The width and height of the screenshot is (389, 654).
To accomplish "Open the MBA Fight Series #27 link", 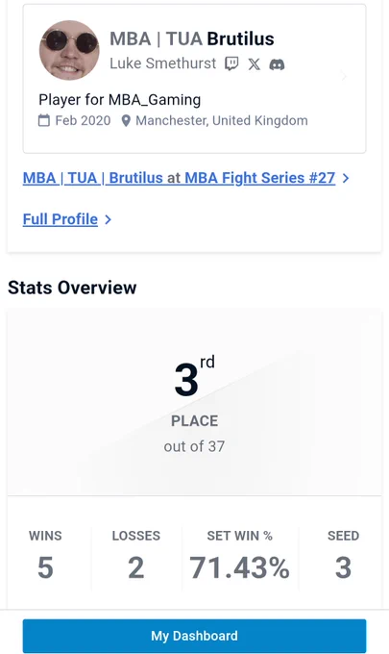I will [x=260, y=178].
